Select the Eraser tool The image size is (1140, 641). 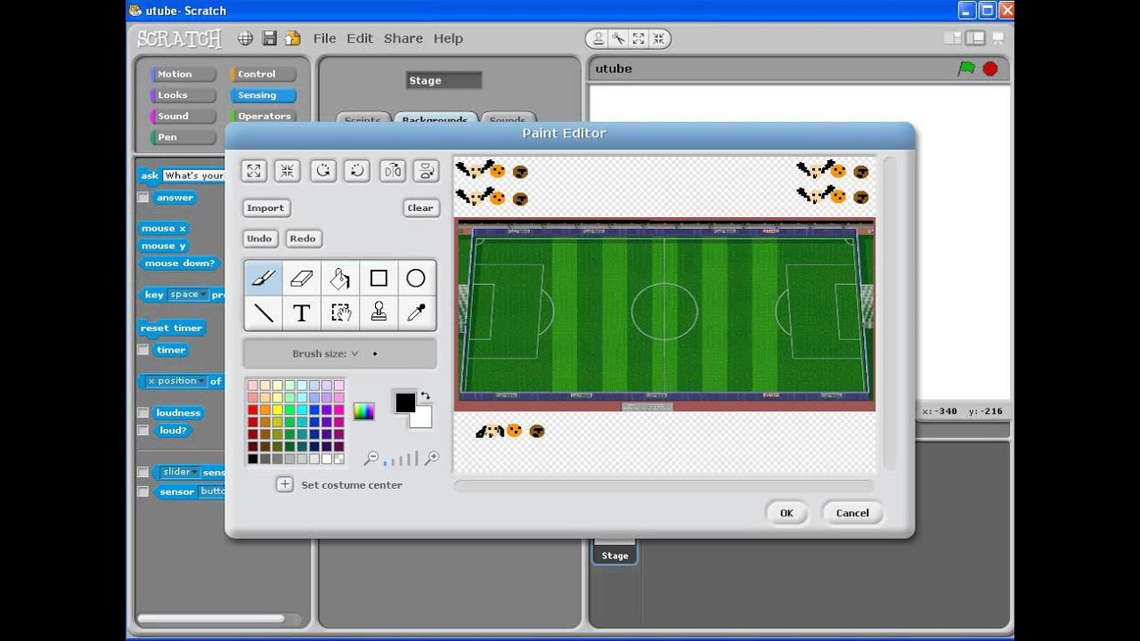pos(302,278)
